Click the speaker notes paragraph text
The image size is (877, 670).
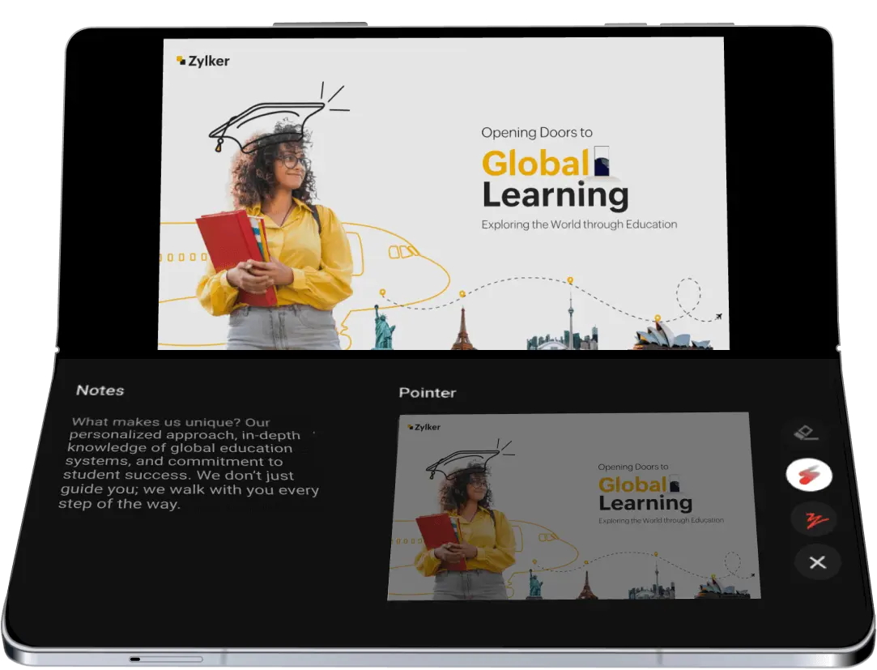point(189,463)
